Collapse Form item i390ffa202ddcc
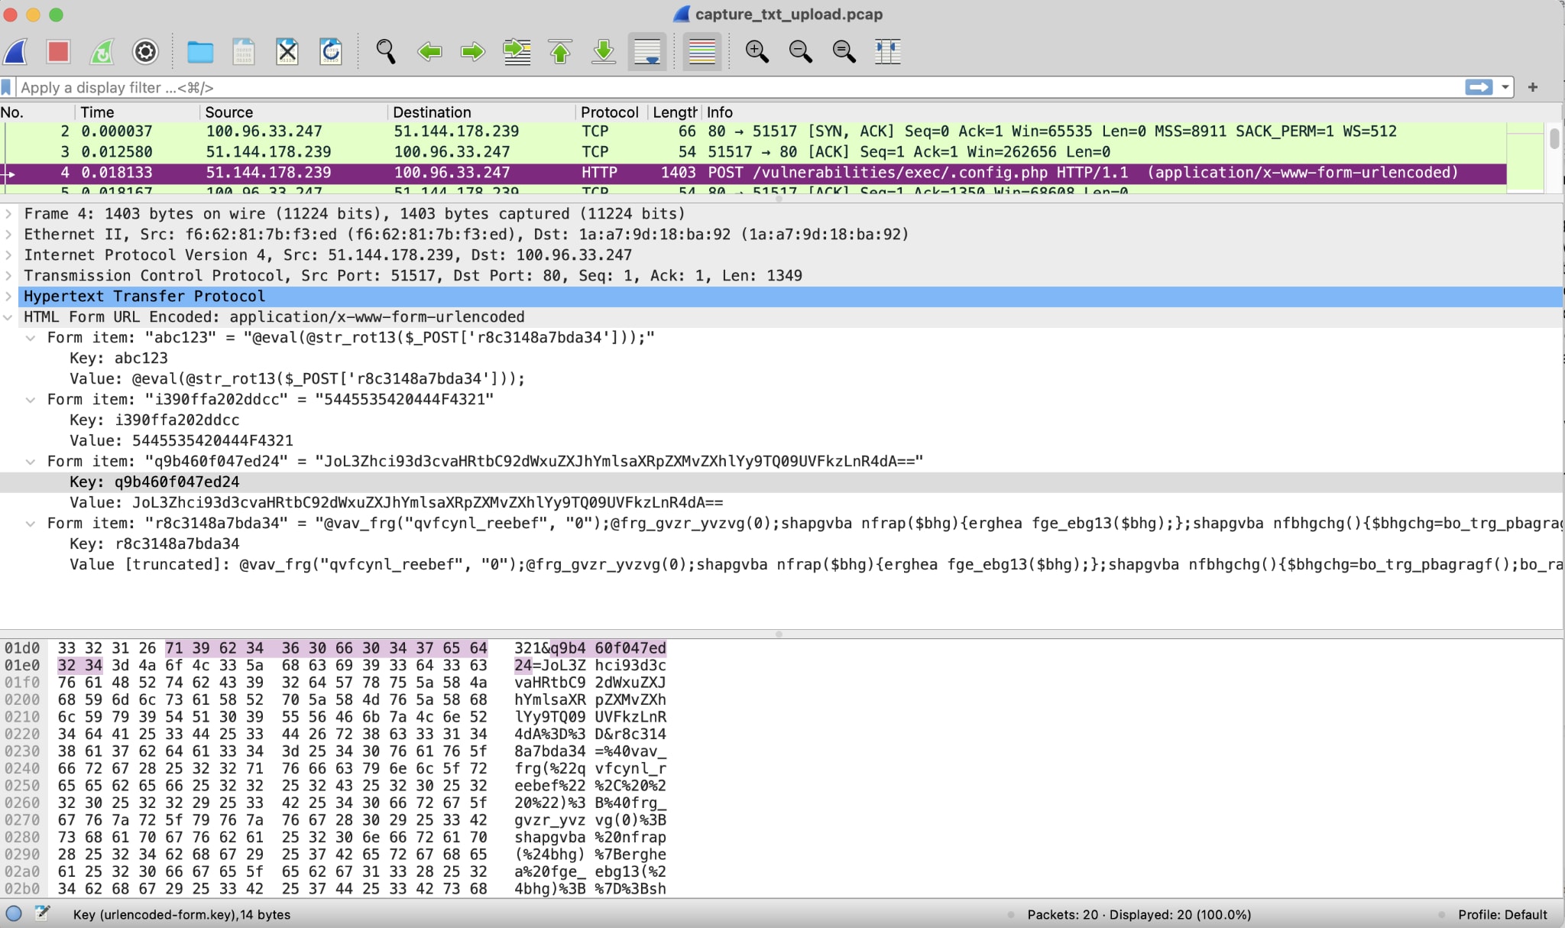 (x=31, y=400)
